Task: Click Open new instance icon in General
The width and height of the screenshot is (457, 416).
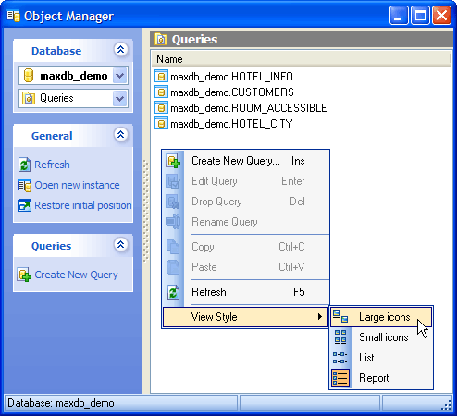Action: click(x=24, y=186)
